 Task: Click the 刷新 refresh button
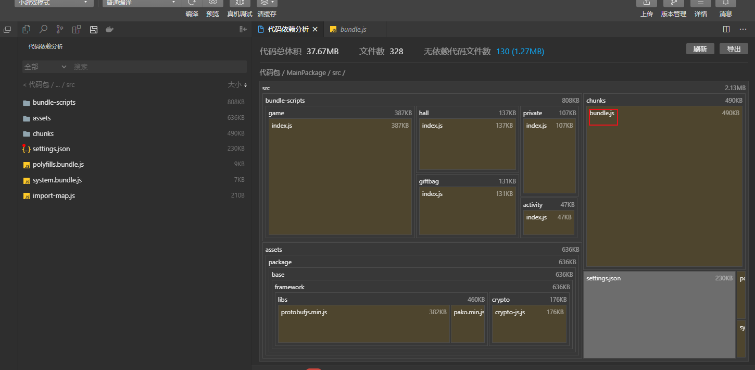click(700, 49)
